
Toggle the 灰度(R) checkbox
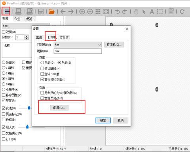pos(4,101)
